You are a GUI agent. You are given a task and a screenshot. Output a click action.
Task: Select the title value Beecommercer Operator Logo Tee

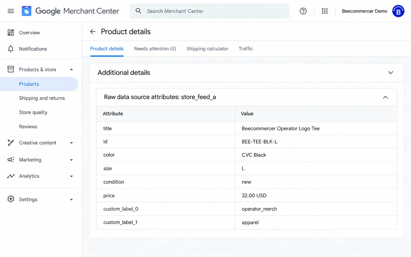(x=281, y=128)
